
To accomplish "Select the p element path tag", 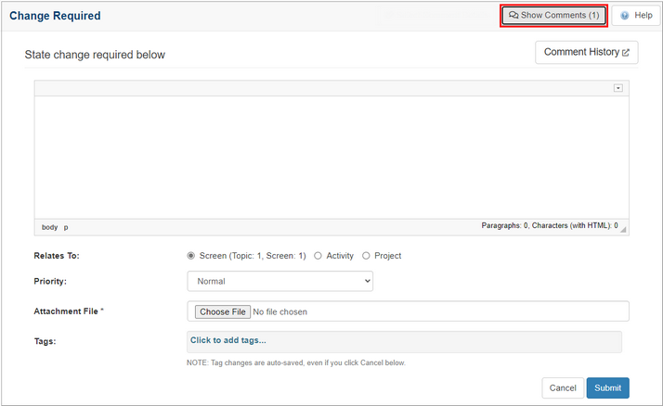I will click(66, 227).
